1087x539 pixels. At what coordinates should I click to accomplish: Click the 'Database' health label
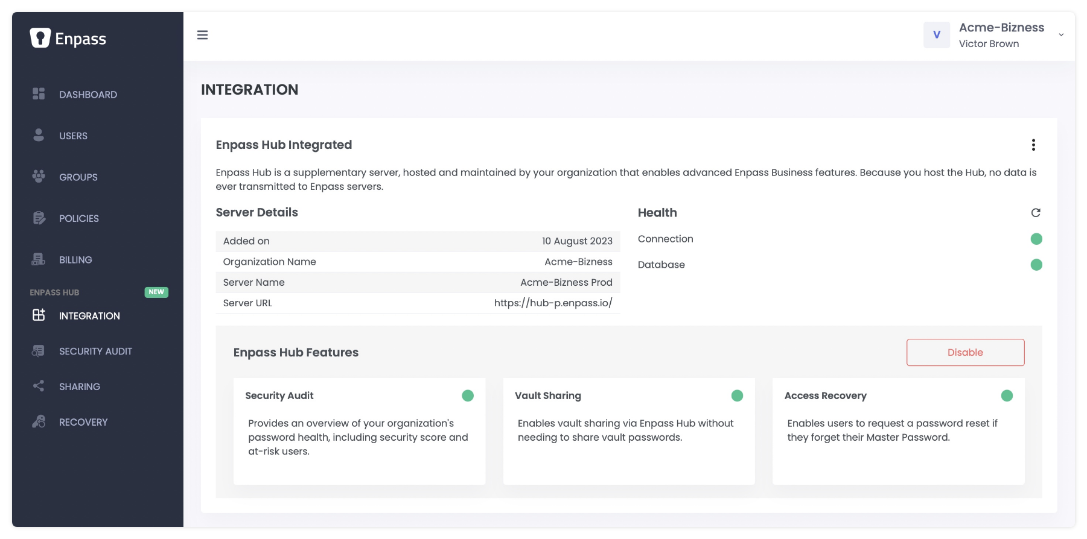[661, 265]
